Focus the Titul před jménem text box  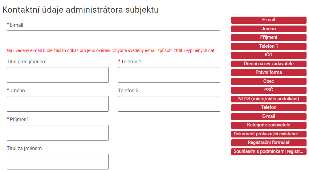[58, 75]
